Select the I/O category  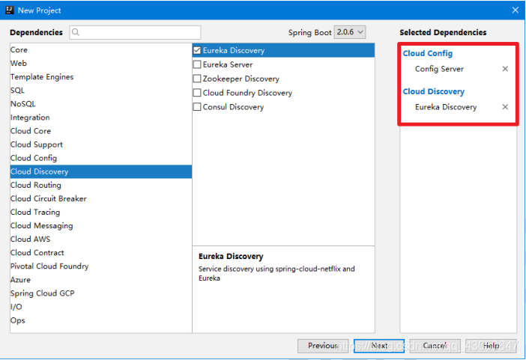click(101, 307)
